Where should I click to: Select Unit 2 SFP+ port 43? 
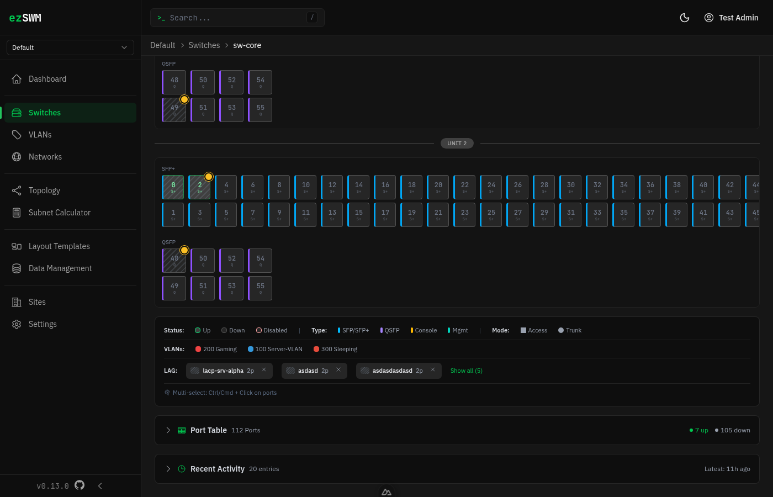click(x=729, y=215)
